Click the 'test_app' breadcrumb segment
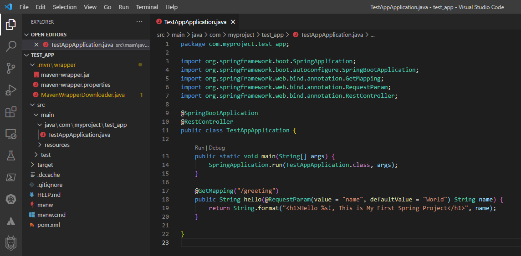Screen dimensions: 521x256 (272, 35)
